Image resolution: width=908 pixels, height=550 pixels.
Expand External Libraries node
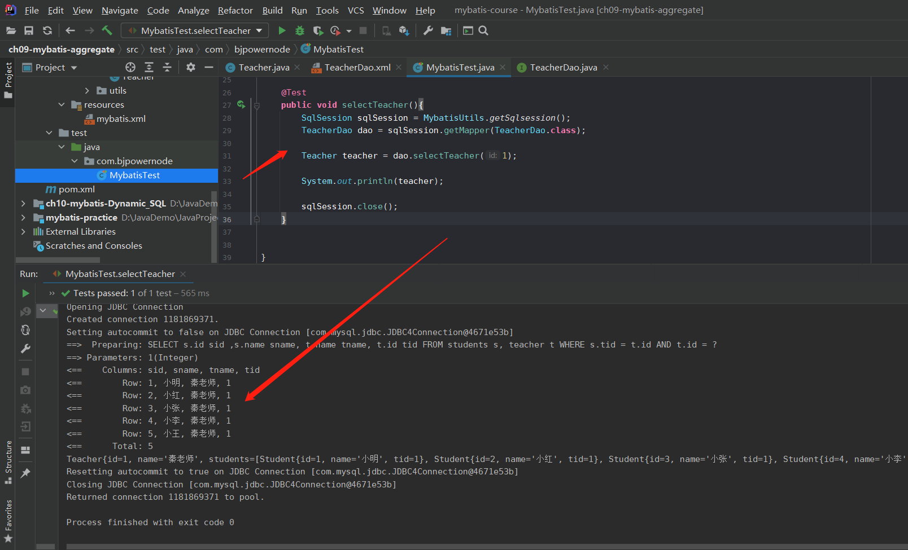[23, 231]
